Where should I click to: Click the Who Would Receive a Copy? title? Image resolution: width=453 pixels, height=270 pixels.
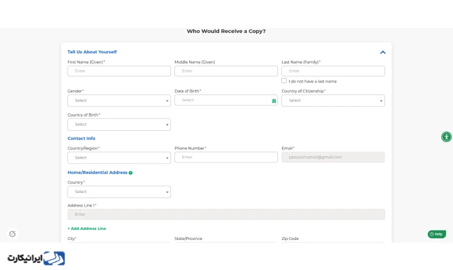[226, 31]
